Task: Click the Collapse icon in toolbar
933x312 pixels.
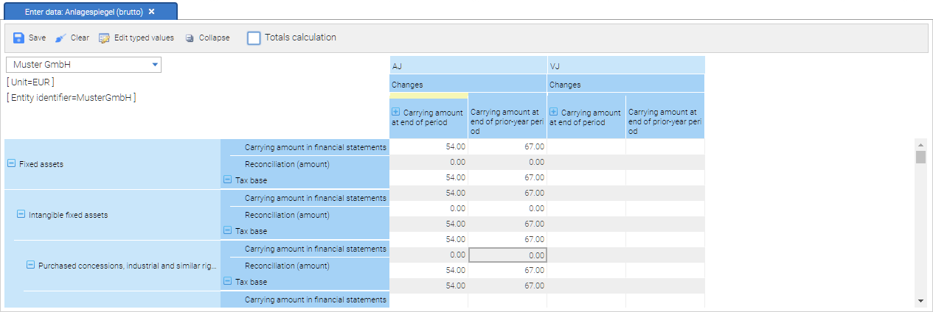Action: (190, 38)
